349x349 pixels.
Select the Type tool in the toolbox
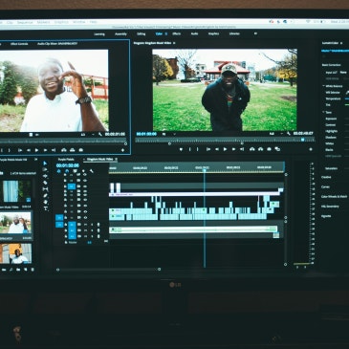tap(46, 208)
